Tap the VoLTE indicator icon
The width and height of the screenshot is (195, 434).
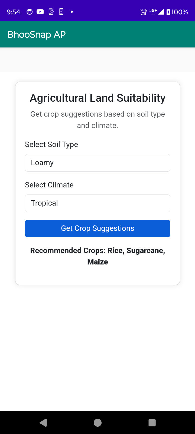(x=144, y=12)
